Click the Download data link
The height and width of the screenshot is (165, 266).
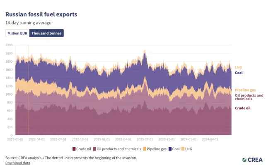click(17, 163)
